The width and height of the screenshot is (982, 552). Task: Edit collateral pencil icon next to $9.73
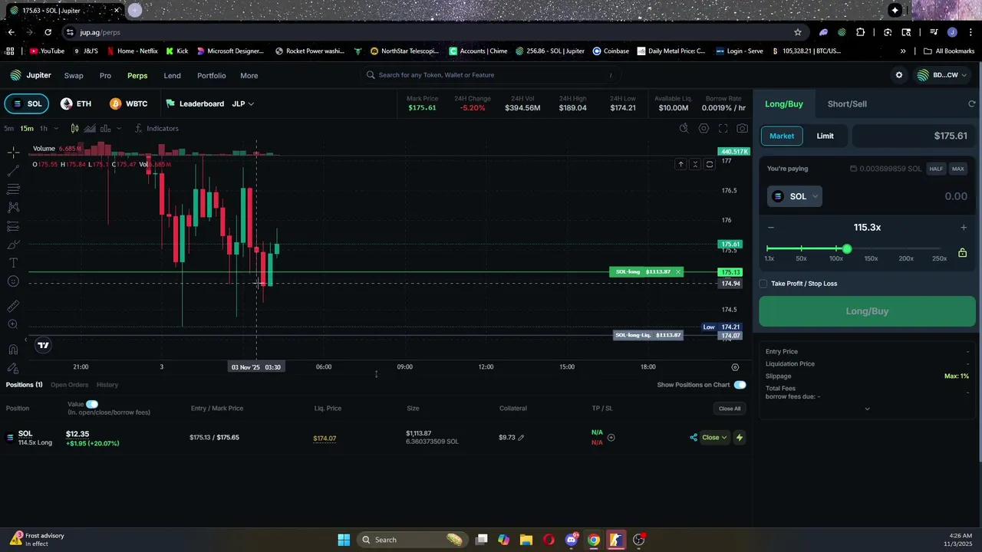click(521, 438)
